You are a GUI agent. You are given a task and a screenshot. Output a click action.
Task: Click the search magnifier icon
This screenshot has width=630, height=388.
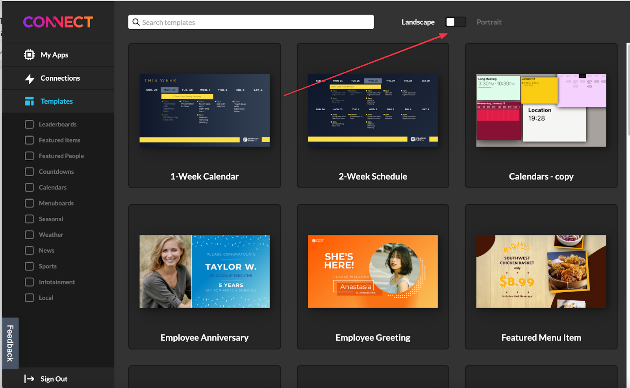pyautogui.click(x=136, y=22)
